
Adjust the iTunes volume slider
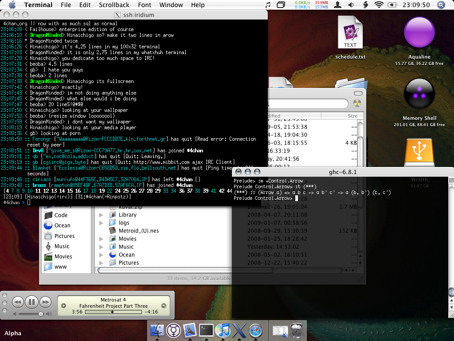pos(40,314)
